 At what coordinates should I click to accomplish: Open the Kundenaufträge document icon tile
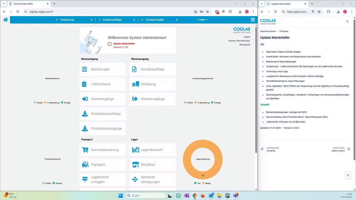[x=134, y=69]
